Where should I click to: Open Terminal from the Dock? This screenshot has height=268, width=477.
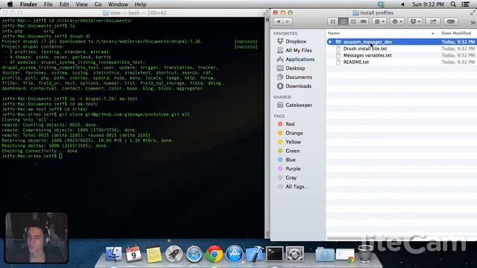pyautogui.click(x=274, y=254)
